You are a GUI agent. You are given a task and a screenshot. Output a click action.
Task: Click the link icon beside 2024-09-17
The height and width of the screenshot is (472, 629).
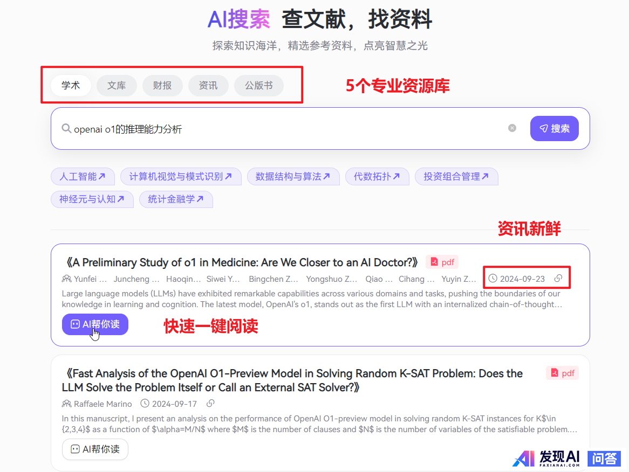tap(211, 404)
